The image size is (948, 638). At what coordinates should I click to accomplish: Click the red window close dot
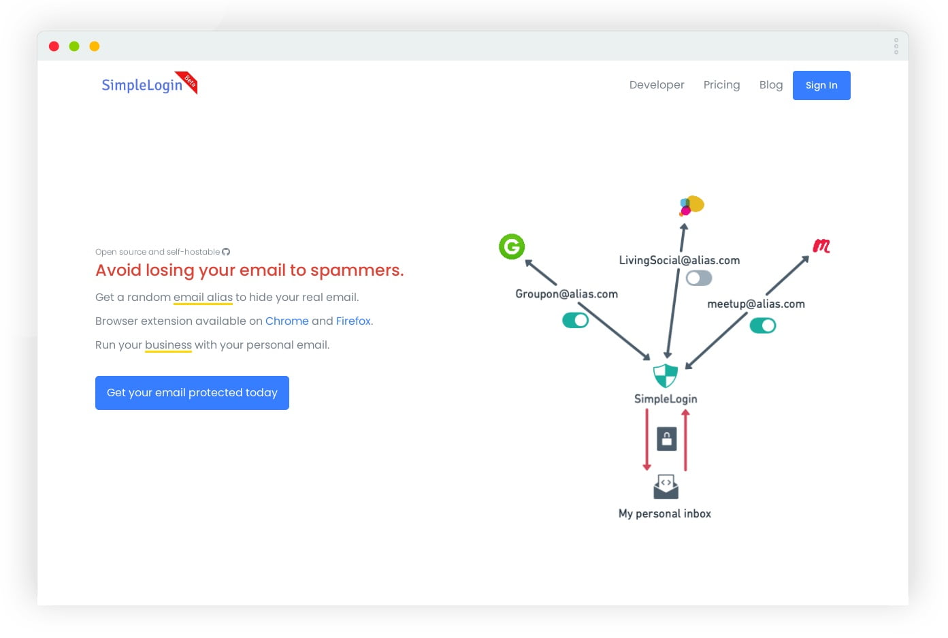pyautogui.click(x=54, y=46)
